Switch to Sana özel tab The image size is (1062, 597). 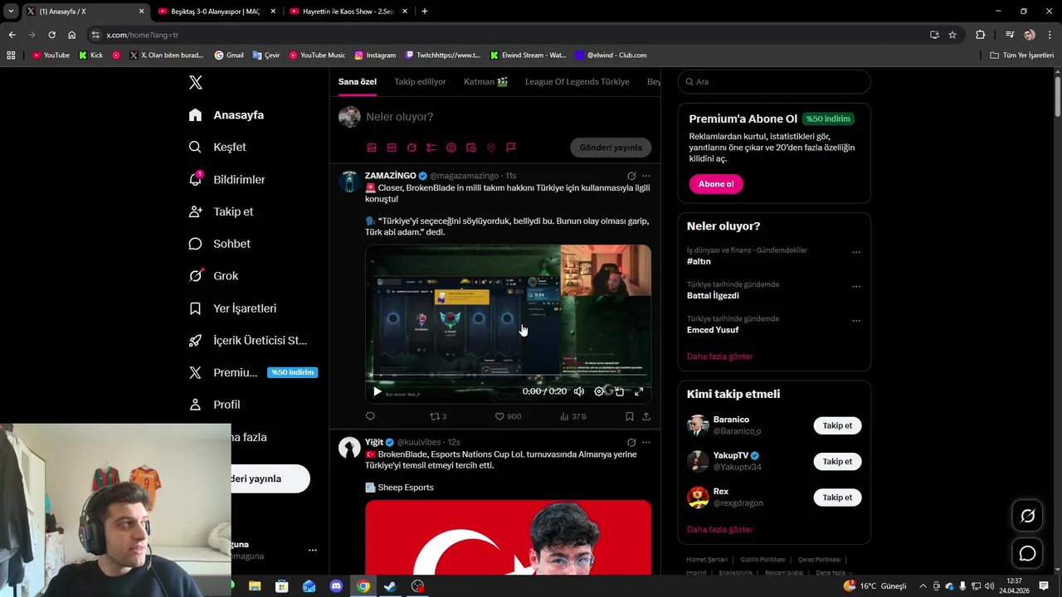pos(358,81)
